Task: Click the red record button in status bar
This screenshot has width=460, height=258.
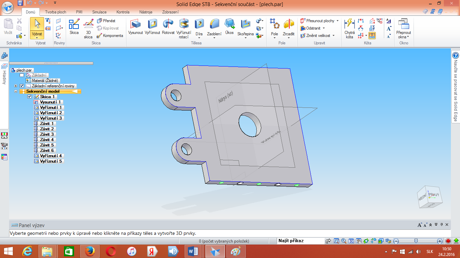Action: point(448,241)
